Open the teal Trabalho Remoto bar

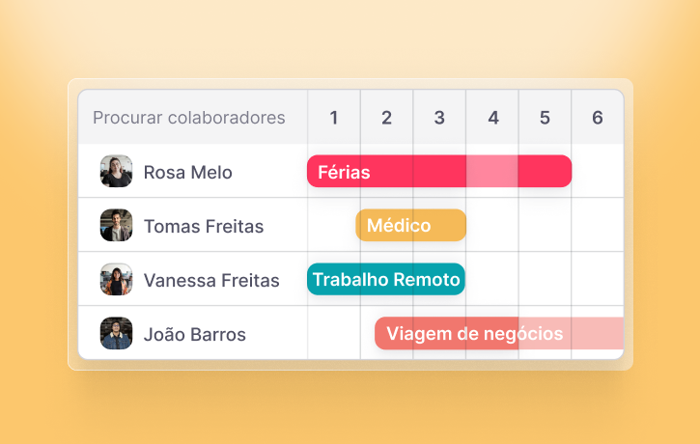pyautogui.click(x=386, y=280)
